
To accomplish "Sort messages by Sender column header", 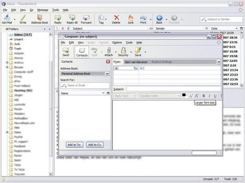I will 179,28.
